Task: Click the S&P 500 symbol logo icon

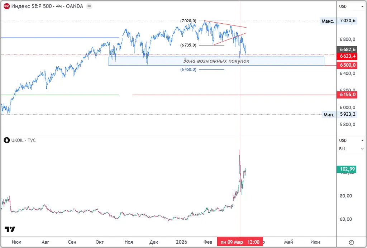Action: 6,6
